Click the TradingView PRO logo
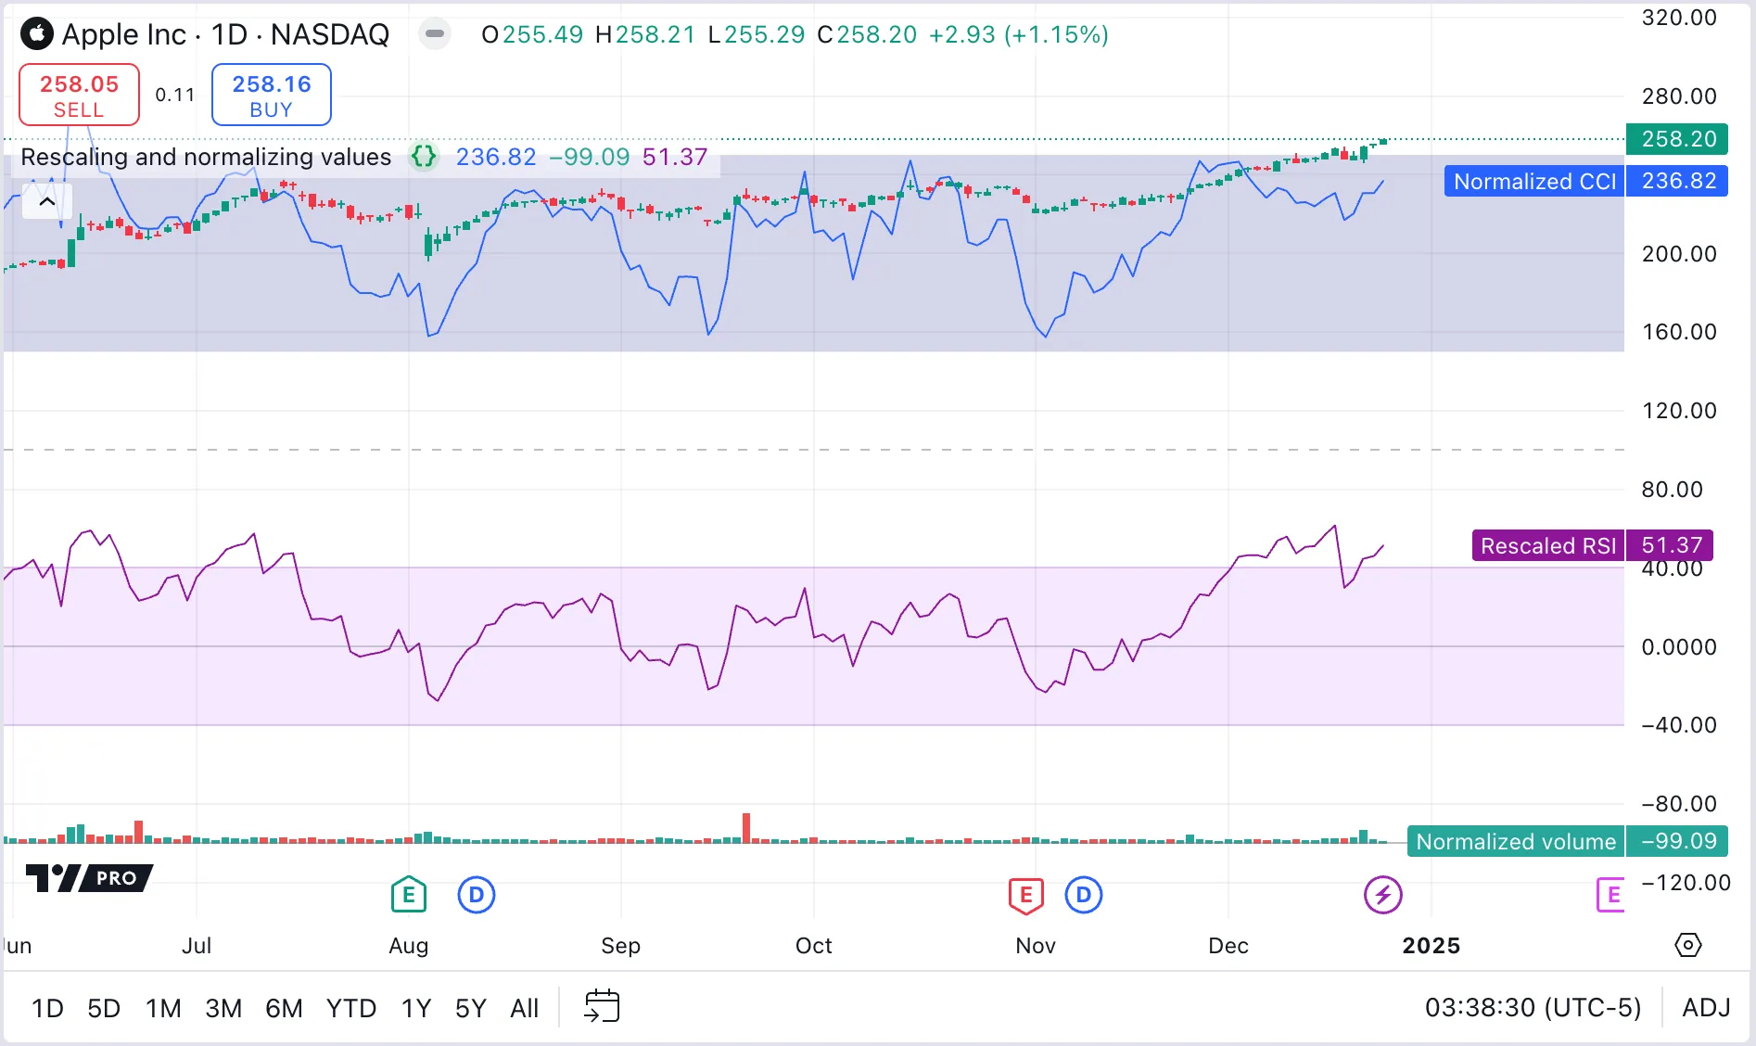This screenshot has width=1756, height=1046. pos(89,877)
